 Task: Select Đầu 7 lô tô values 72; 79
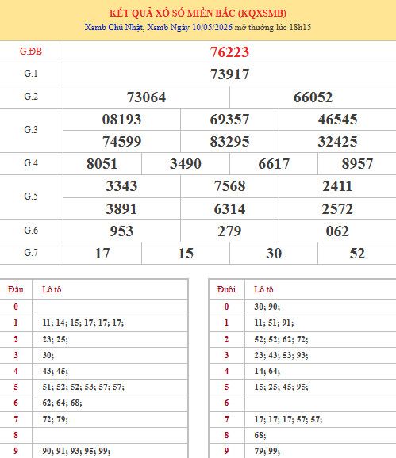(55, 419)
